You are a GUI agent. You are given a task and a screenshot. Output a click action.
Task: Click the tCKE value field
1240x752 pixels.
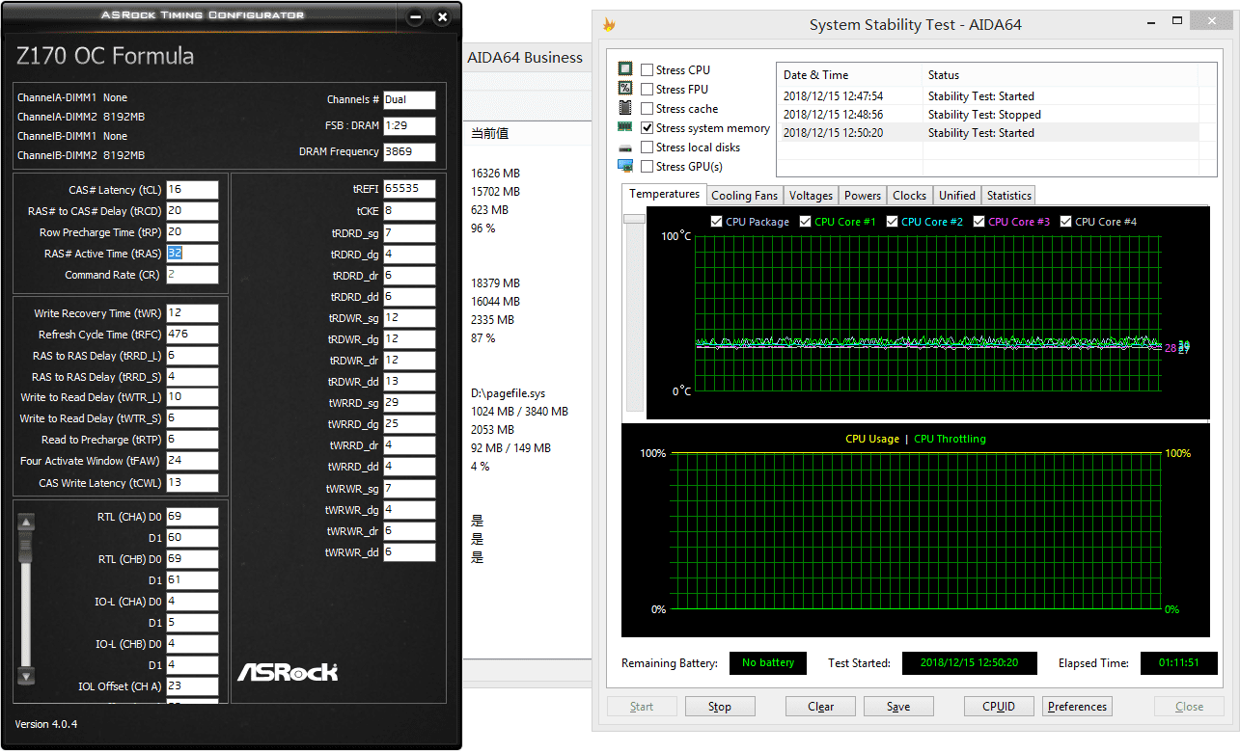(409, 210)
